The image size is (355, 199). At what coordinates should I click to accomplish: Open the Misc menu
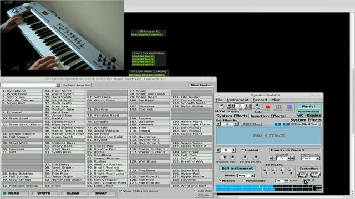click(x=276, y=99)
